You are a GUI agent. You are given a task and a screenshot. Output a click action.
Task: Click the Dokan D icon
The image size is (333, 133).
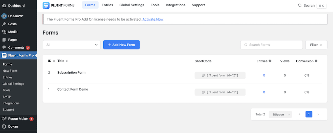tap(4, 127)
